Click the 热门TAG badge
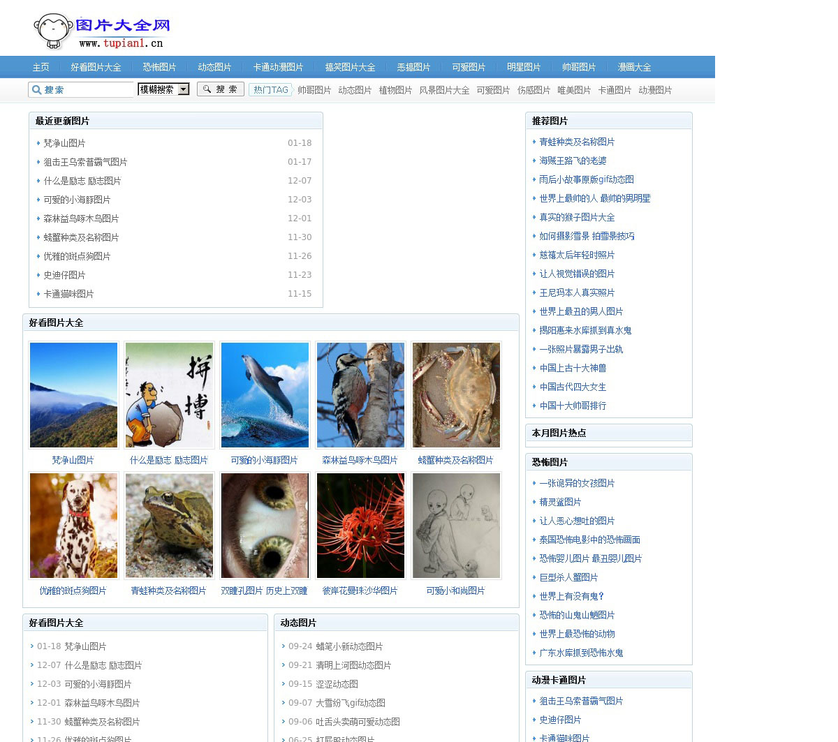The image size is (838, 742). [270, 90]
